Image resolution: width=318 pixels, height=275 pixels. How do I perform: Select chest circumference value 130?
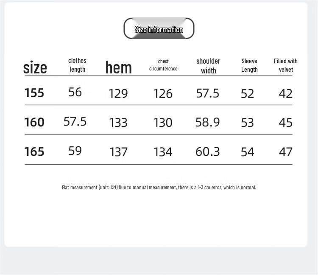click(163, 123)
